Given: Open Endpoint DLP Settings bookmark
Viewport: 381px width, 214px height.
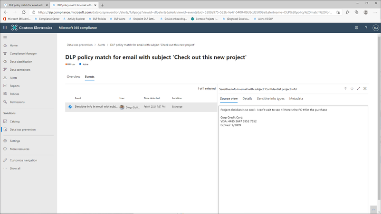Looking at the screenshot, I should point(142,19).
